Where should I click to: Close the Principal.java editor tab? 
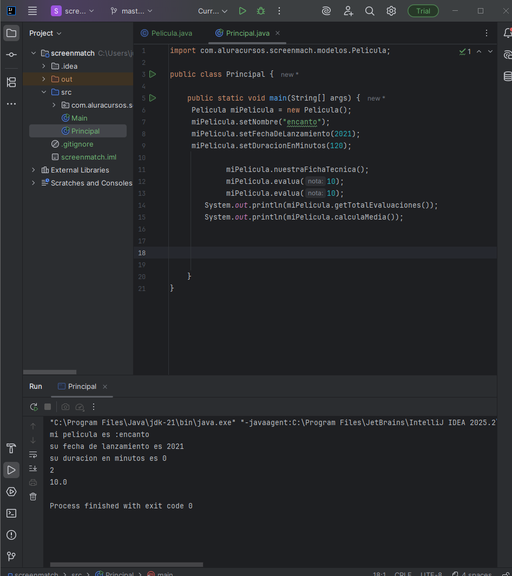(278, 33)
